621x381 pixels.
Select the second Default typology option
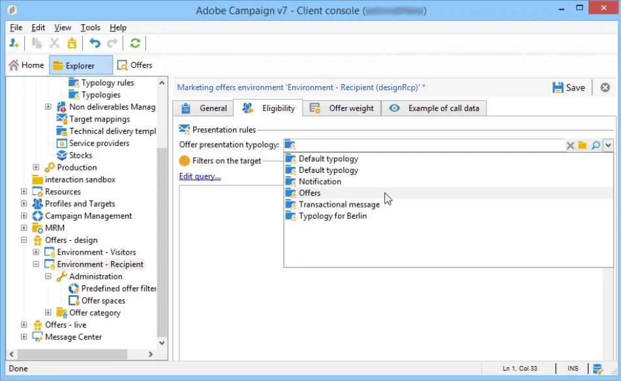(x=448, y=170)
